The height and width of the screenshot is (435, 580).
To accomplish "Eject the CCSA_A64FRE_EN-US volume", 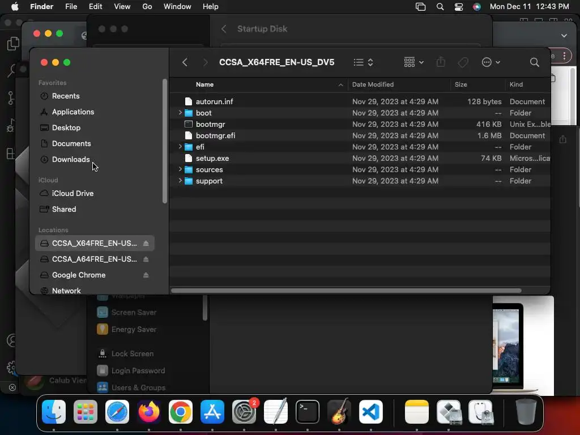I will click(146, 259).
